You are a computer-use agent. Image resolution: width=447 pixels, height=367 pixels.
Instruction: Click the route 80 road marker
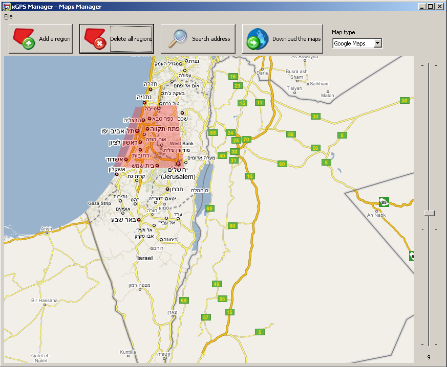click(232, 225)
